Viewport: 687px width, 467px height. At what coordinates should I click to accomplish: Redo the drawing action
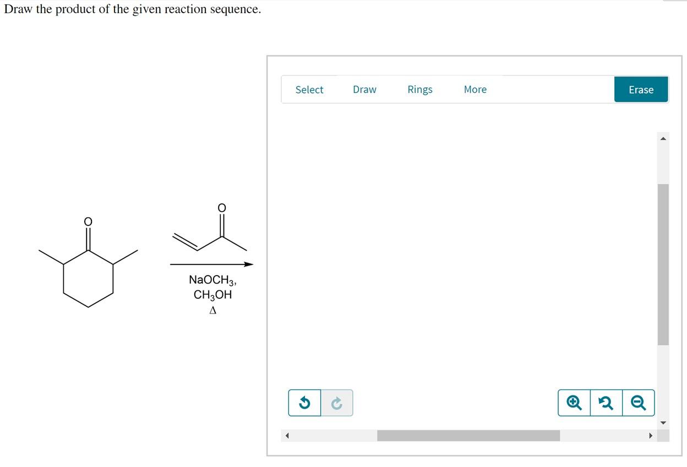tap(337, 403)
